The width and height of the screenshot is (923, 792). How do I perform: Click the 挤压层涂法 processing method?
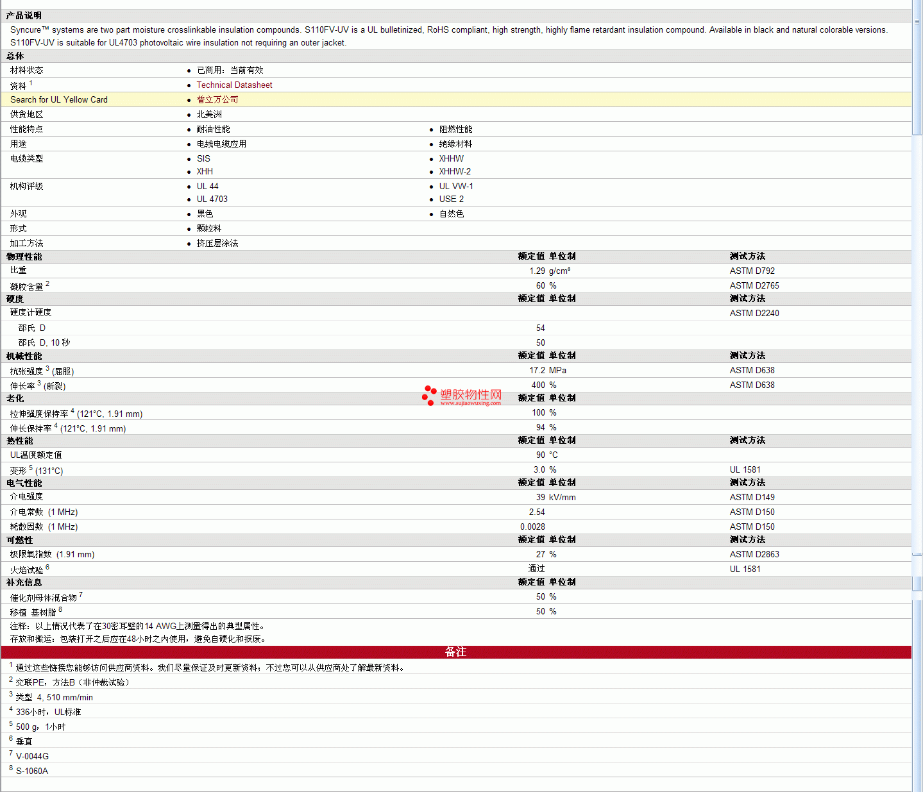tap(217, 243)
